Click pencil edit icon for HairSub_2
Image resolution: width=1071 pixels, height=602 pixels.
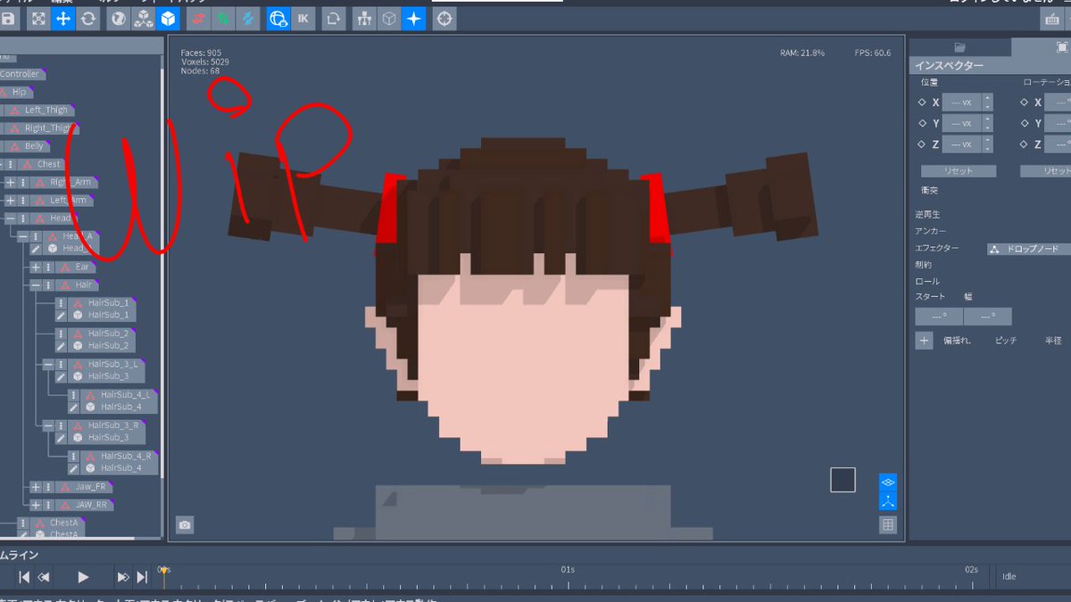coord(61,345)
